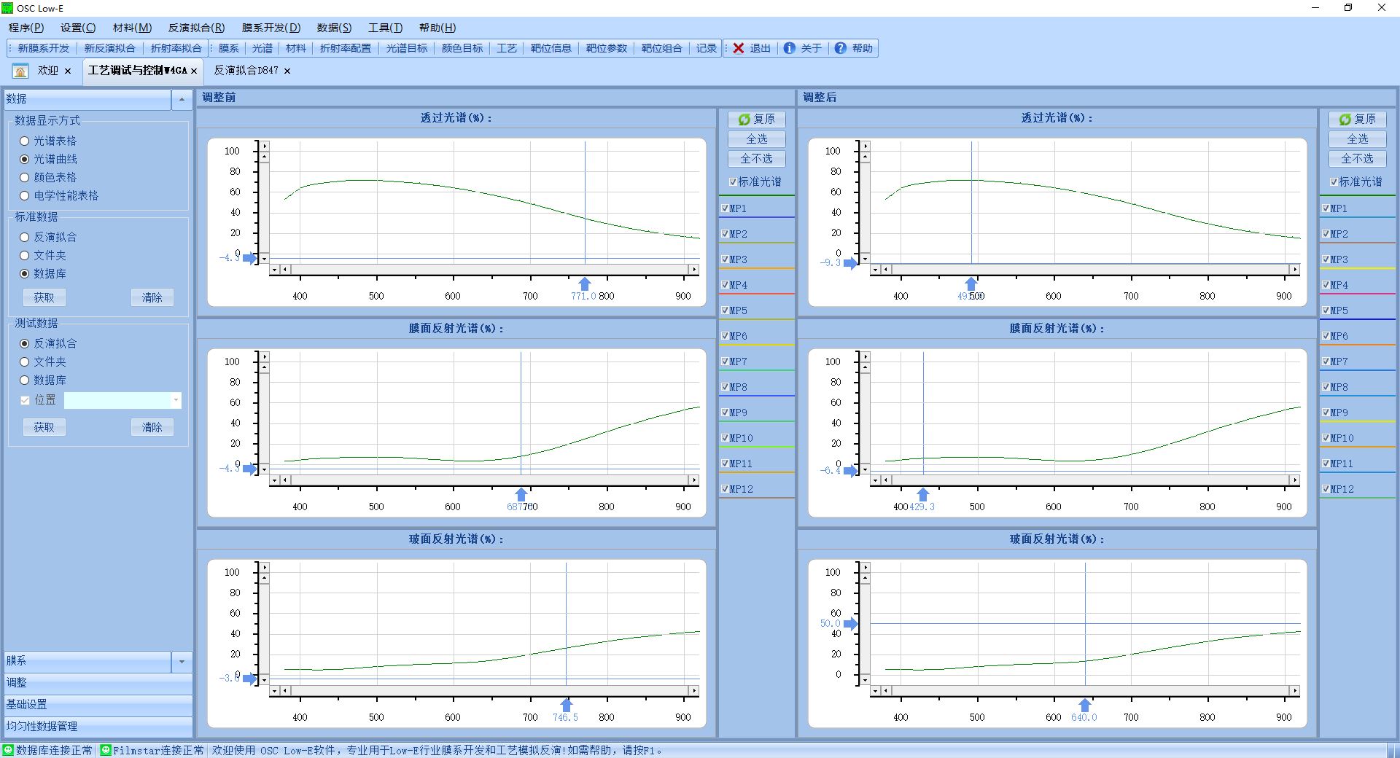Open the 位置 dropdown combo box
This screenshot has width=1400, height=758.
click(x=176, y=400)
